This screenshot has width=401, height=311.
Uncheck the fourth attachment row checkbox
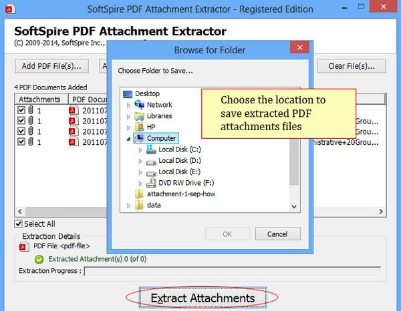pyautogui.click(x=21, y=141)
